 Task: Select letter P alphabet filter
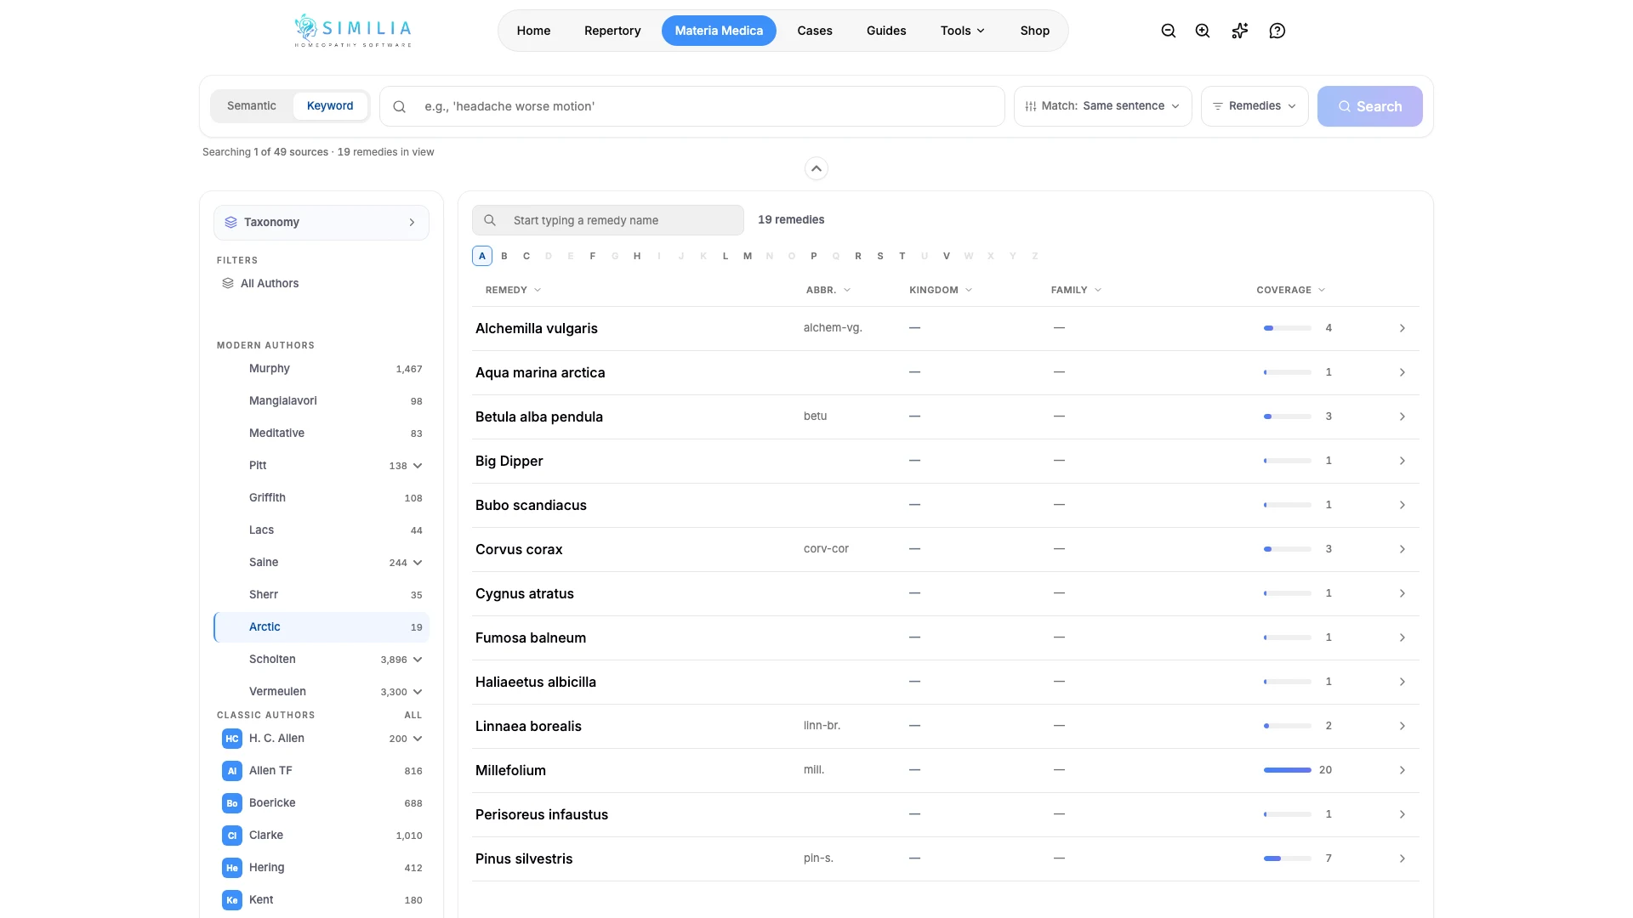coord(814,256)
